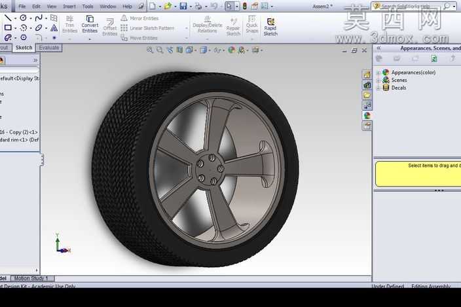
Task: Click the Print icon
Action: (x=198, y=6)
